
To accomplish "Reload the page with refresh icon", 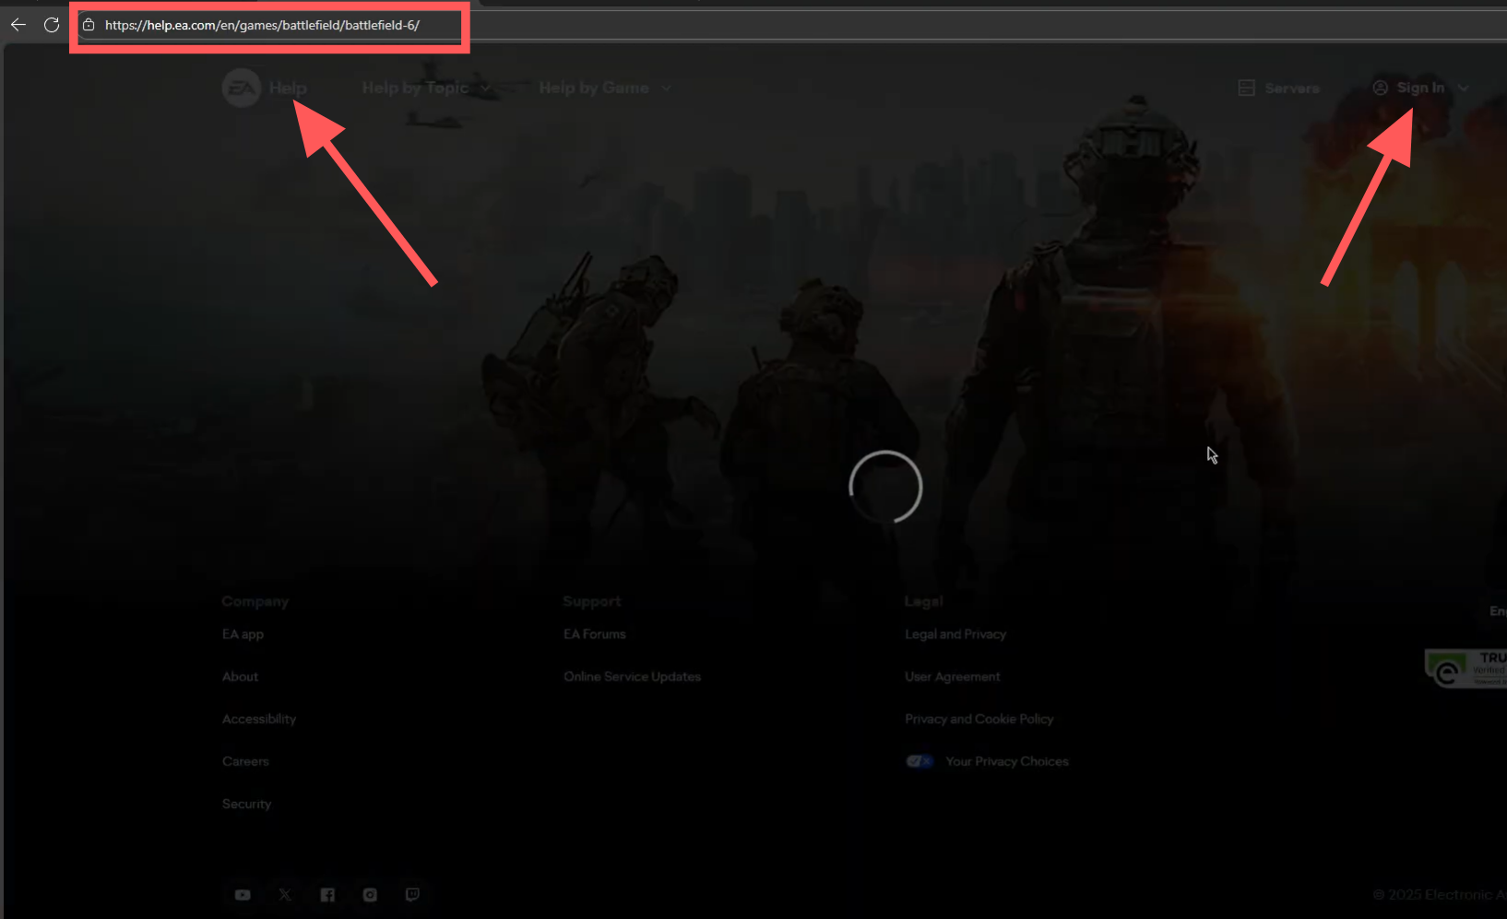I will (x=52, y=25).
